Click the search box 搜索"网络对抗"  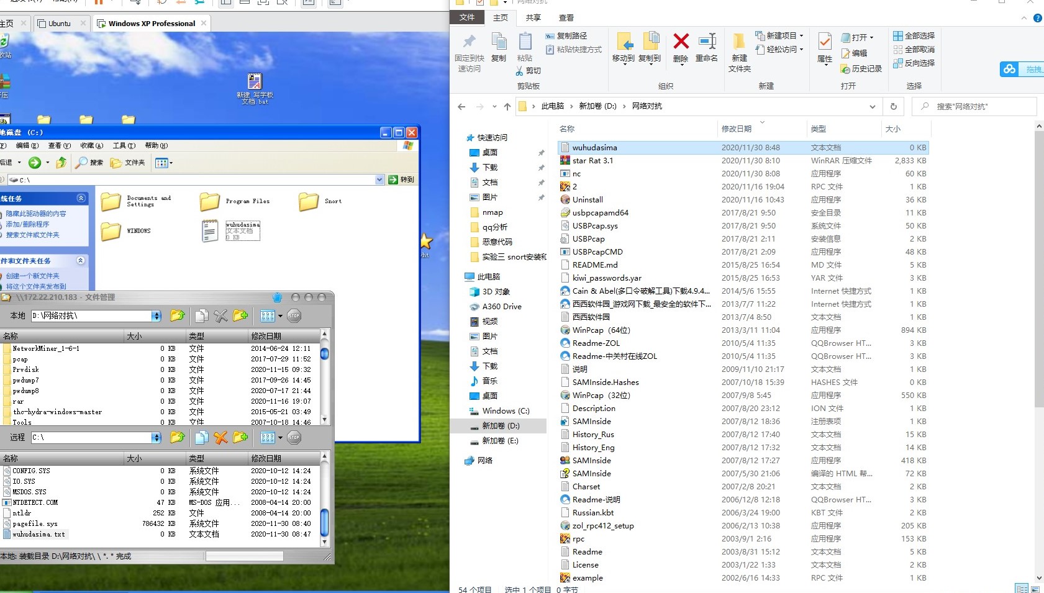point(974,107)
